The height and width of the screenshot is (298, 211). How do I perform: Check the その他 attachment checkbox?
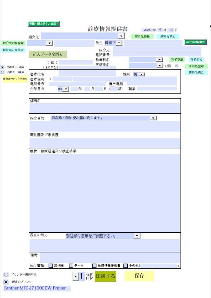click(x=125, y=266)
